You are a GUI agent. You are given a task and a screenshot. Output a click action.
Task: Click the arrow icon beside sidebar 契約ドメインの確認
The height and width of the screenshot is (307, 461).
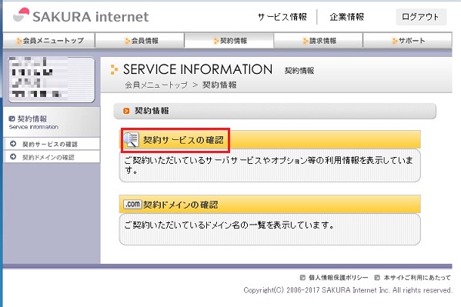click(13, 157)
